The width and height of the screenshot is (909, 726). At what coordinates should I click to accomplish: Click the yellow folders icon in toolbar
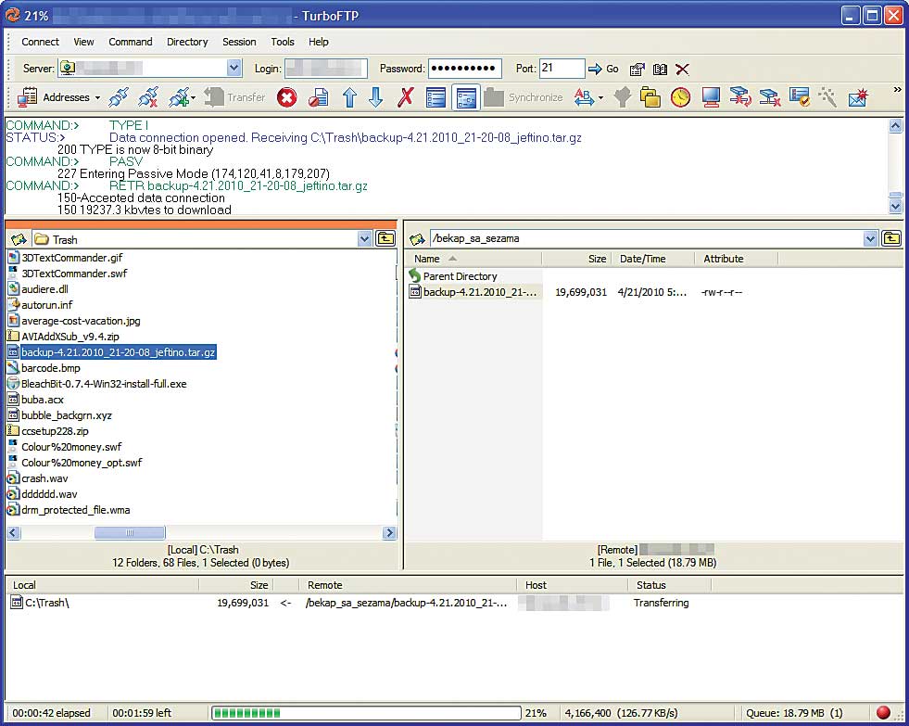click(x=650, y=97)
